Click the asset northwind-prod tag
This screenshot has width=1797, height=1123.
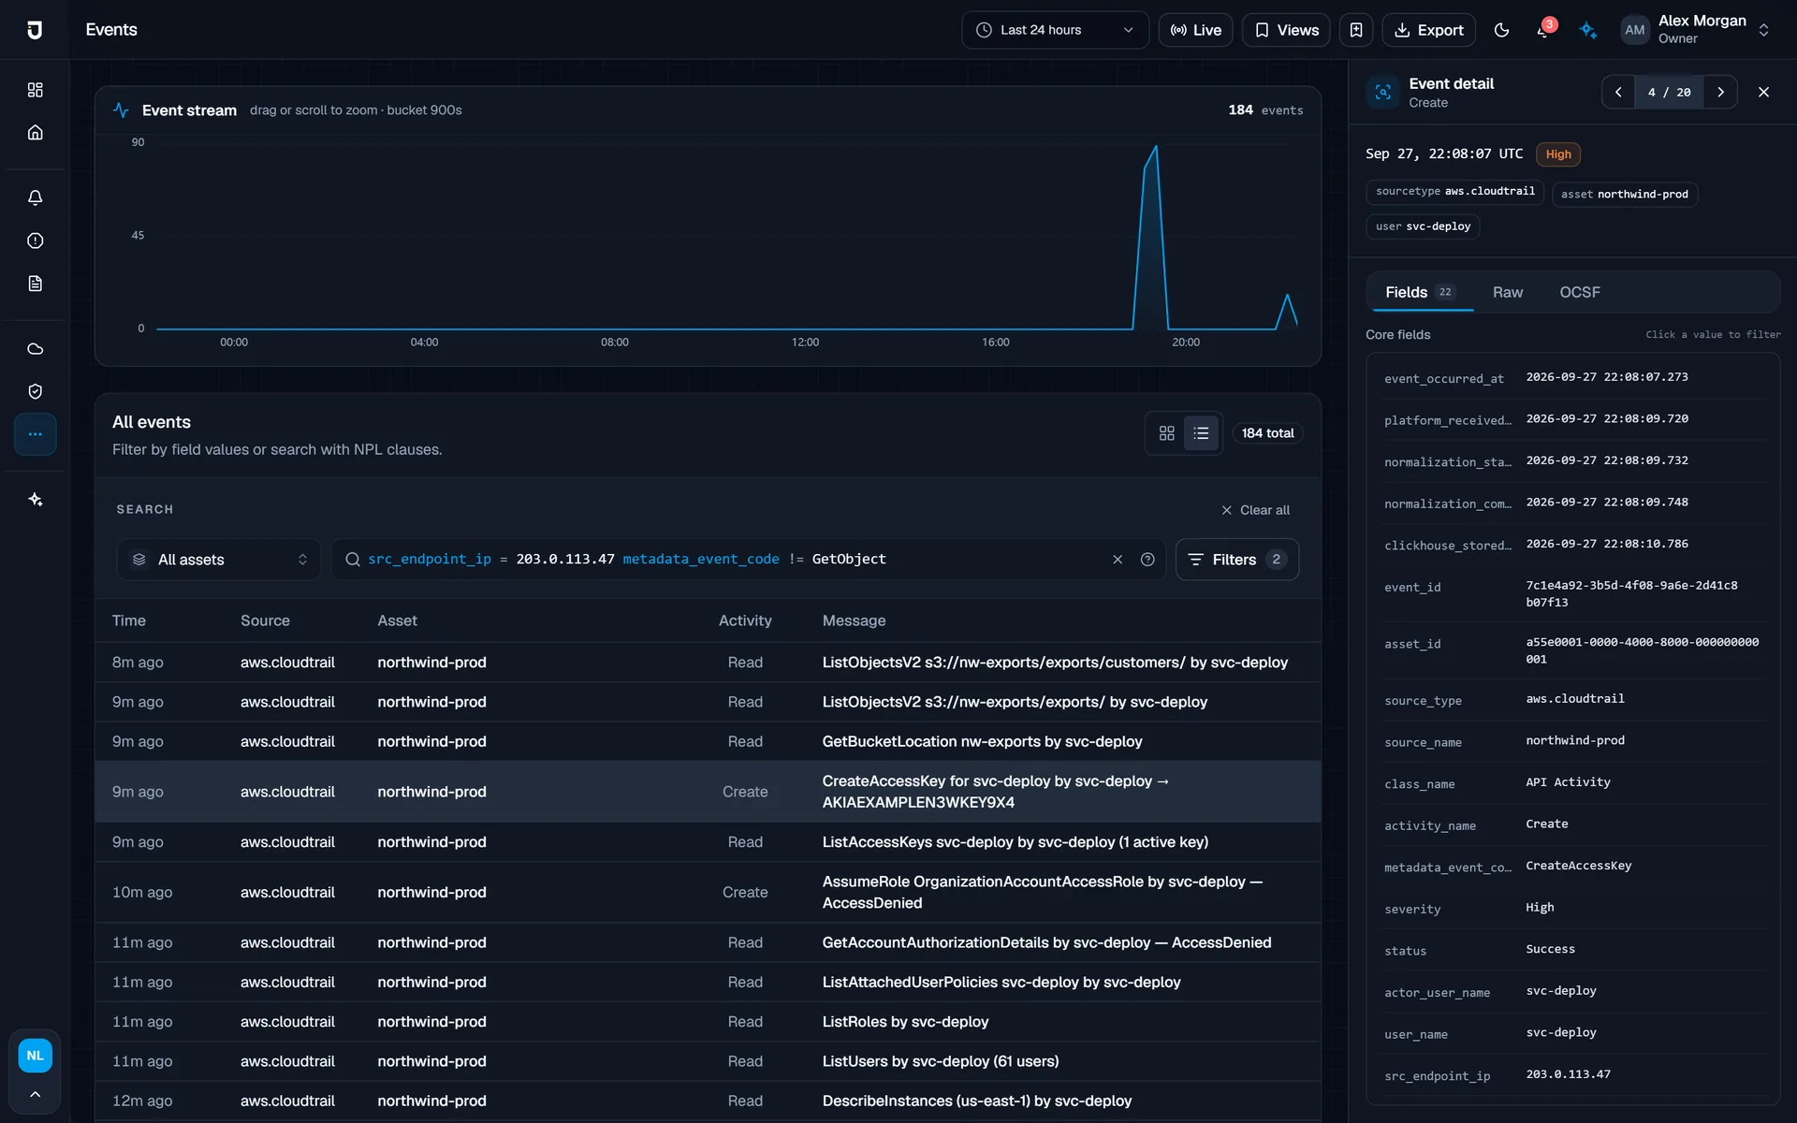(x=1624, y=195)
